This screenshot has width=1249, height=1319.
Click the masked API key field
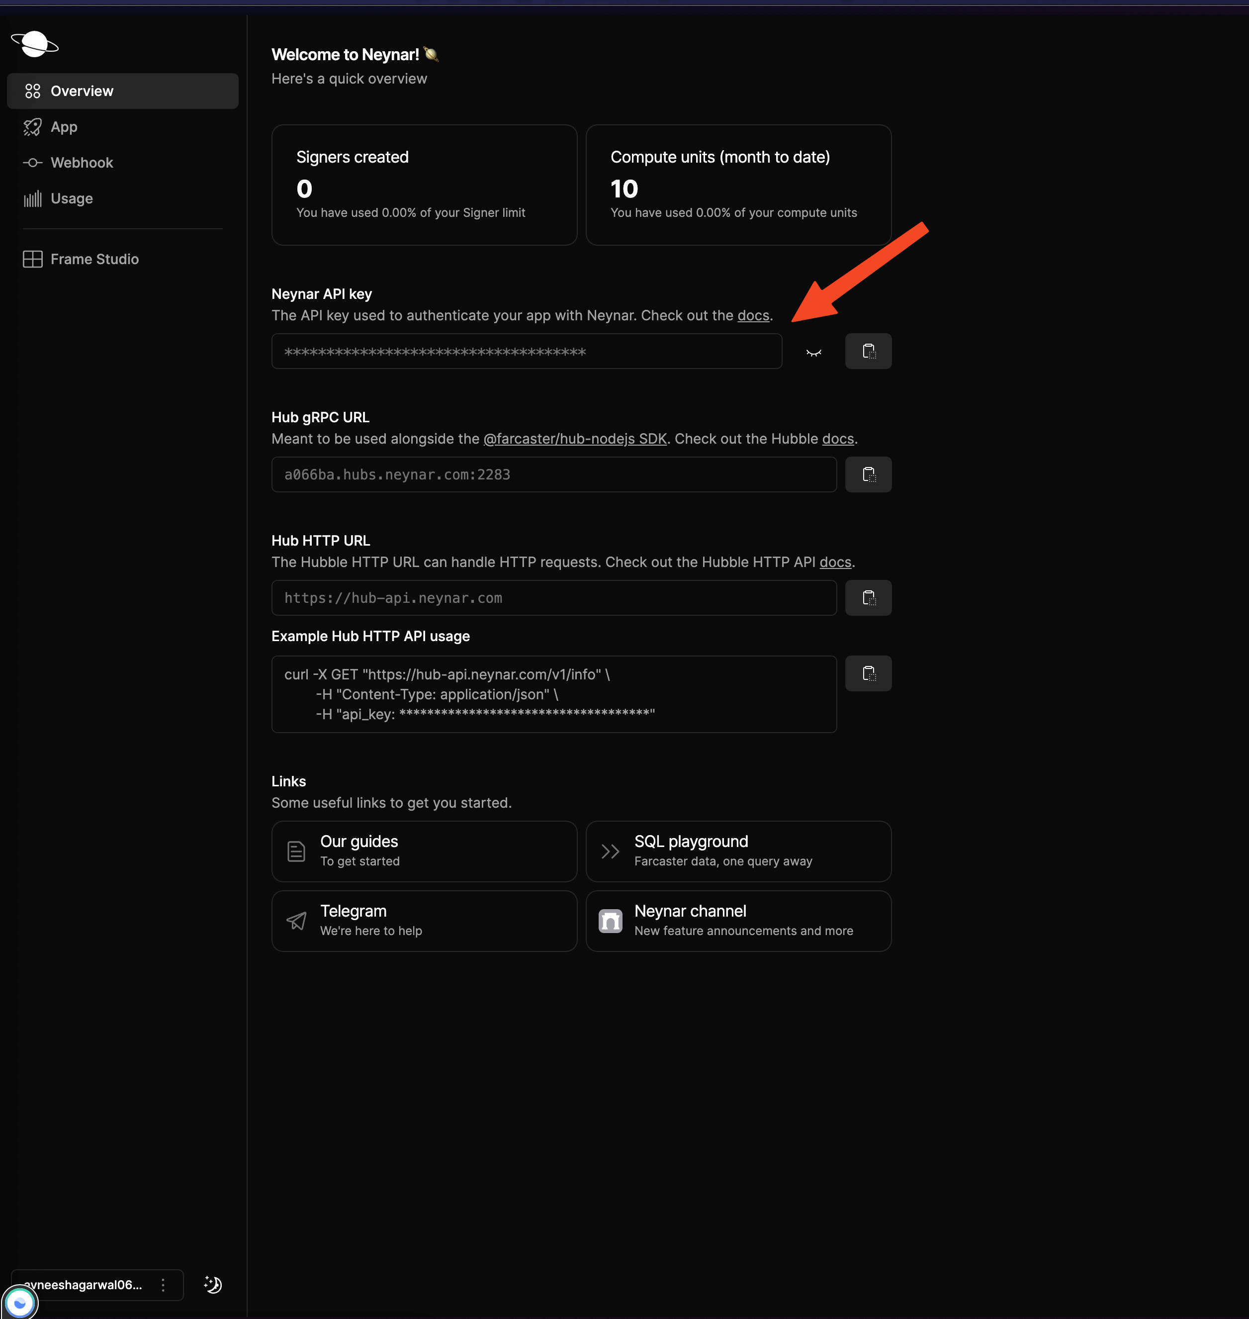click(526, 352)
